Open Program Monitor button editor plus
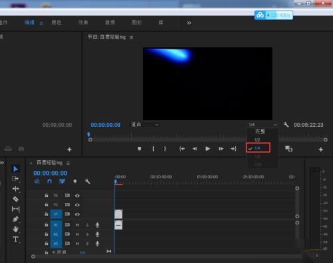Image resolution: width=333 pixels, height=263 pixels. pos(320,150)
